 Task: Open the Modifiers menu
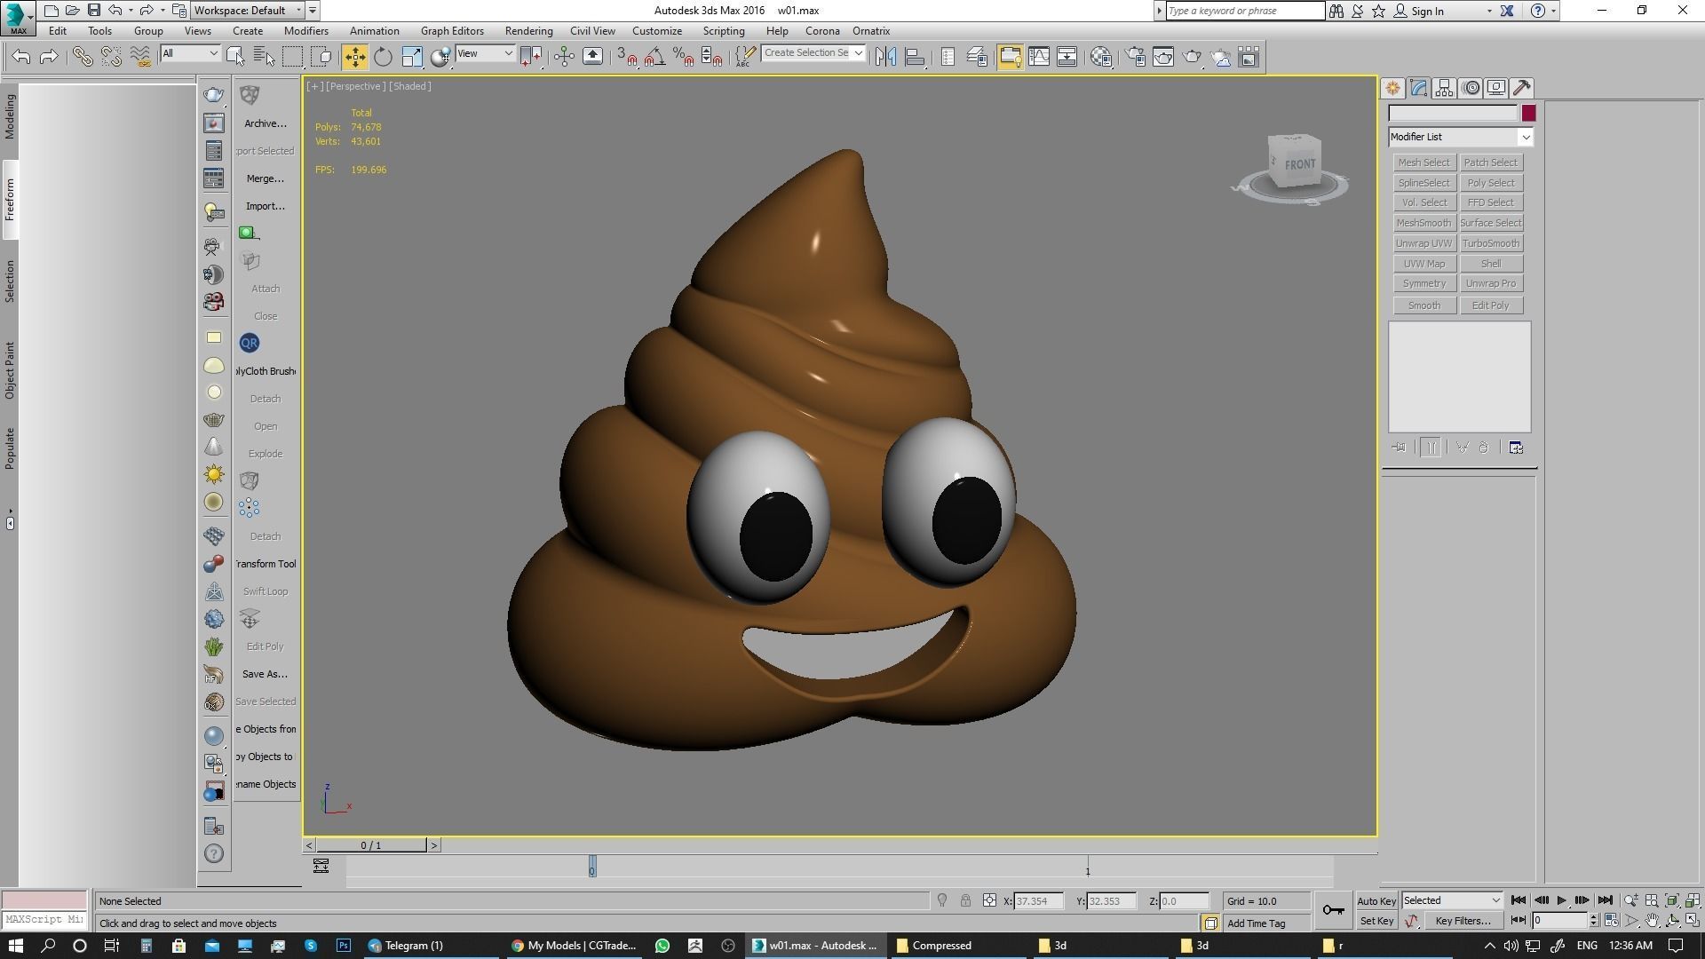tap(305, 31)
